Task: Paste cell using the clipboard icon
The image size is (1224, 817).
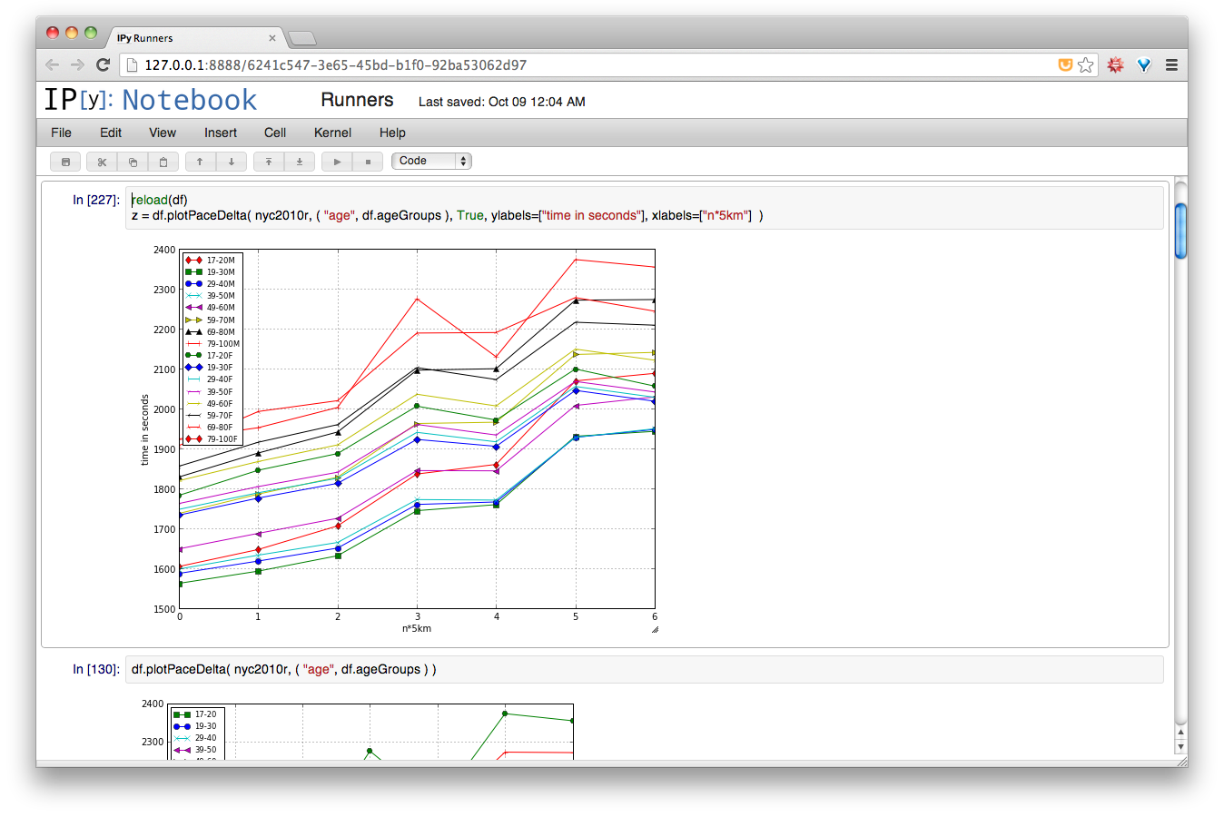Action: [163, 162]
